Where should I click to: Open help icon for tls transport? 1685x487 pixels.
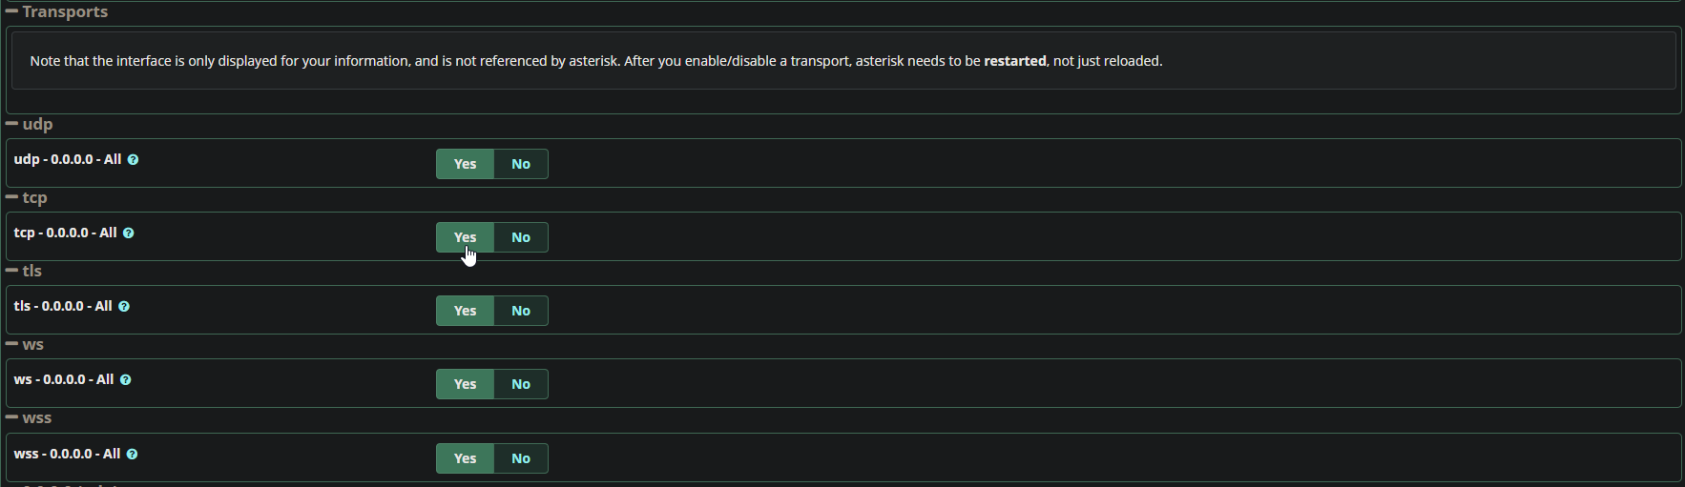124,307
